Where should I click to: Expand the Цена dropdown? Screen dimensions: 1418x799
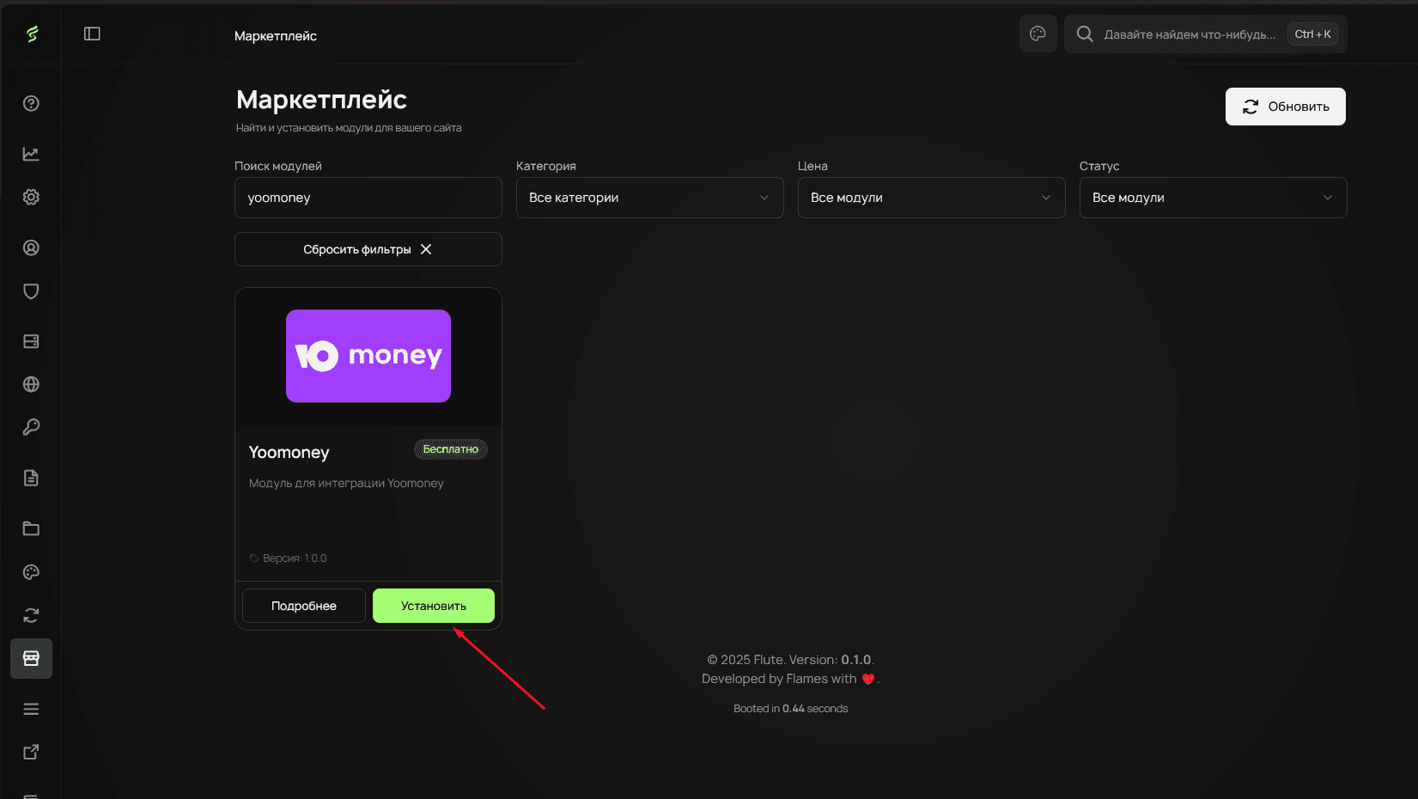click(x=931, y=198)
